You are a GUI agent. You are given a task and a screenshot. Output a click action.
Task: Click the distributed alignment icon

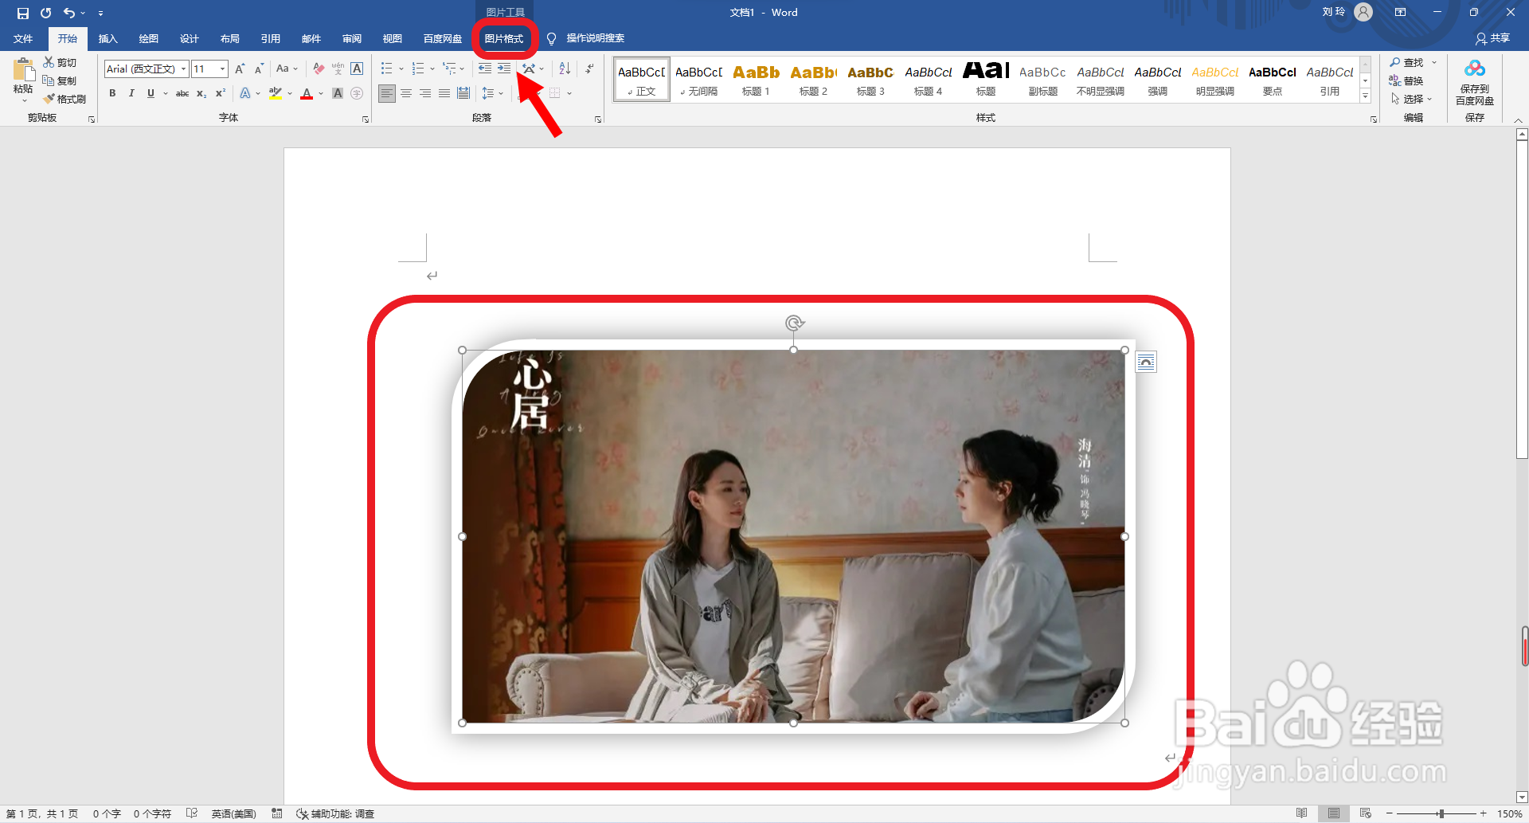click(463, 93)
